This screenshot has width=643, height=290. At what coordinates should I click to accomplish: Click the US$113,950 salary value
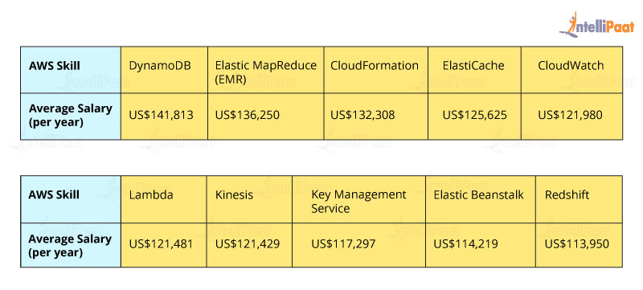(577, 244)
